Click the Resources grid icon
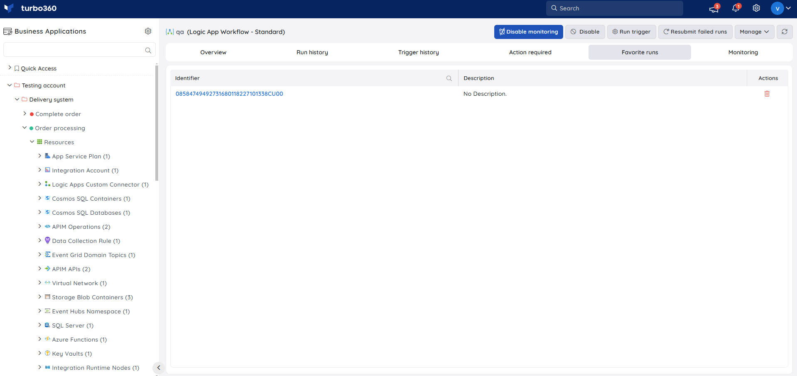Viewport: 797px width, 376px height. pos(39,142)
